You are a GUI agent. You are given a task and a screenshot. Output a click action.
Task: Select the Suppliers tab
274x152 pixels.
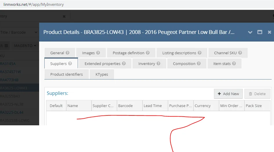click(61, 64)
